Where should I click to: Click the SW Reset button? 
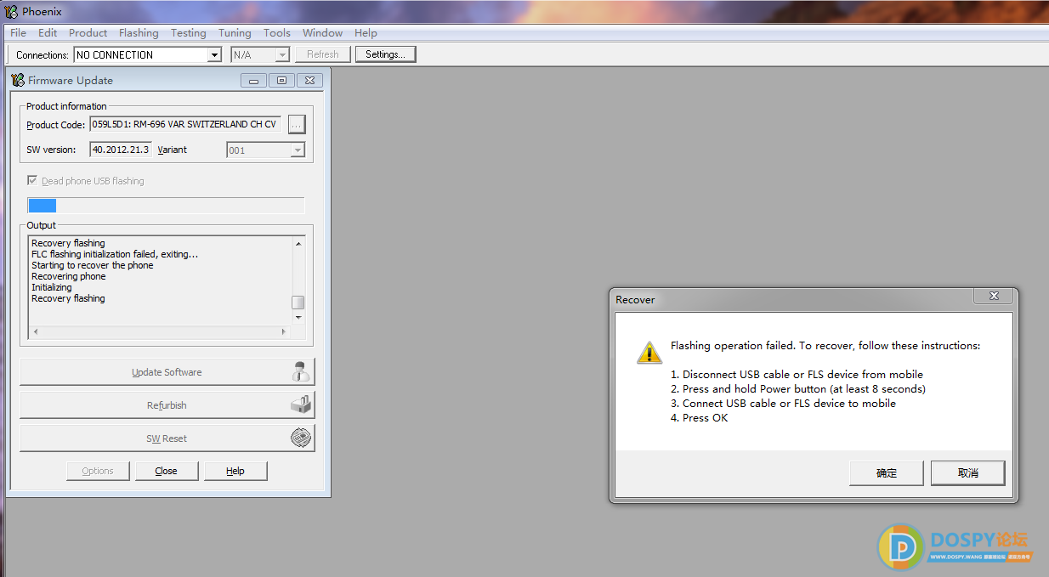coord(167,438)
